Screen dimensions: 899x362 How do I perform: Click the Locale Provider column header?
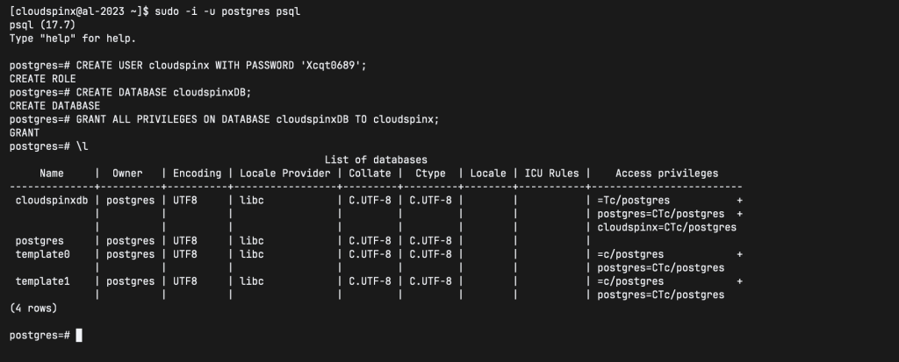click(x=283, y=174)
